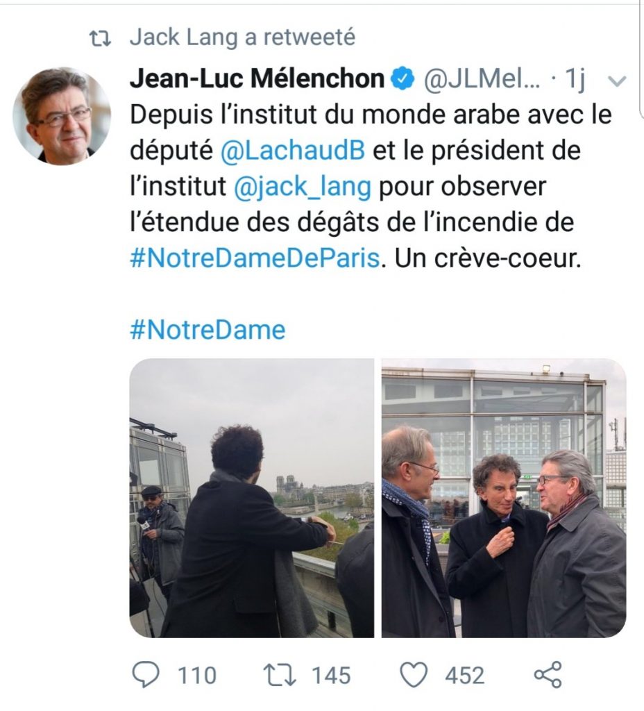Open the standalone #NotreDame hashtag
Screen dimensions: 644x711
[x=207, y=329]
